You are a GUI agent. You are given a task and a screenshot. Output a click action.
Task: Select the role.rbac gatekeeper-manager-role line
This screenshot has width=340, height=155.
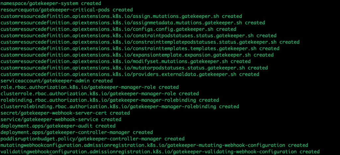point(90,87)
